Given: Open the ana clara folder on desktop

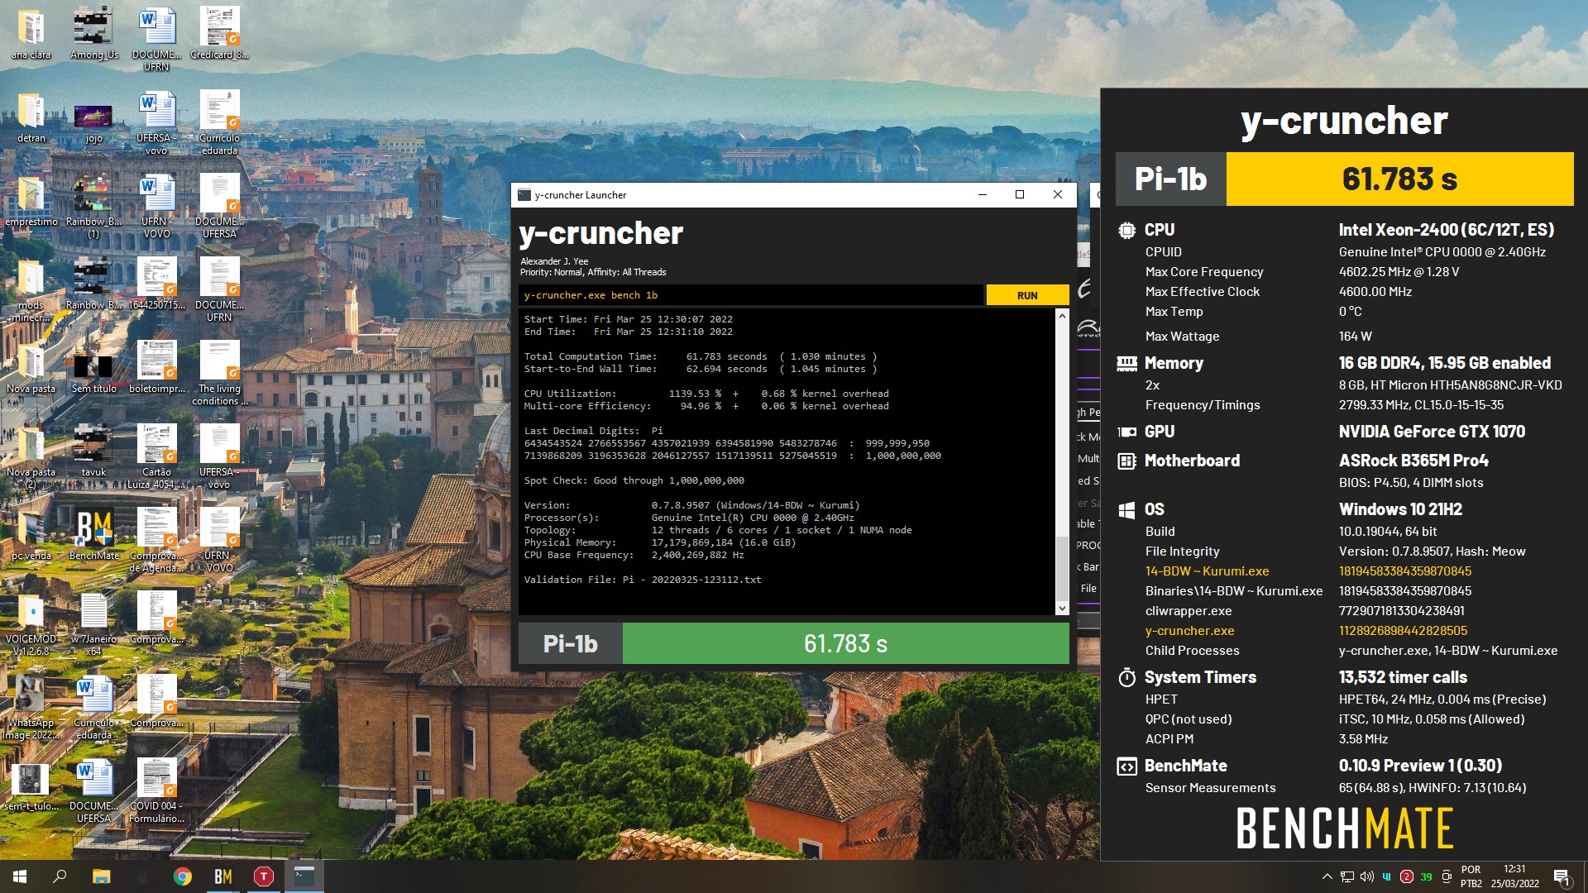Looking at the screenshot, I should (31, 35).
